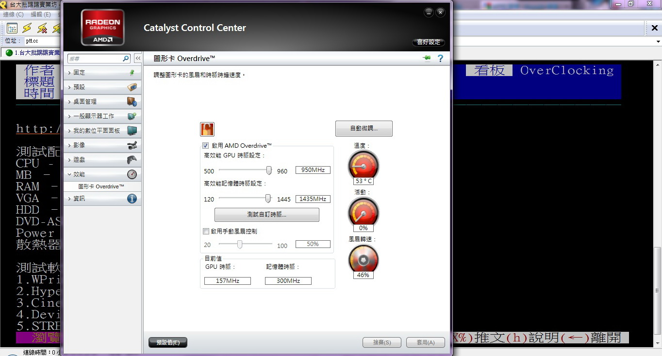Focus the Catalyst search input field
662x356 pixels.
tap(95, 59)
